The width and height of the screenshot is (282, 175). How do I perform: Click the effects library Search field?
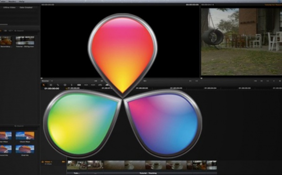tap(19, 126)
